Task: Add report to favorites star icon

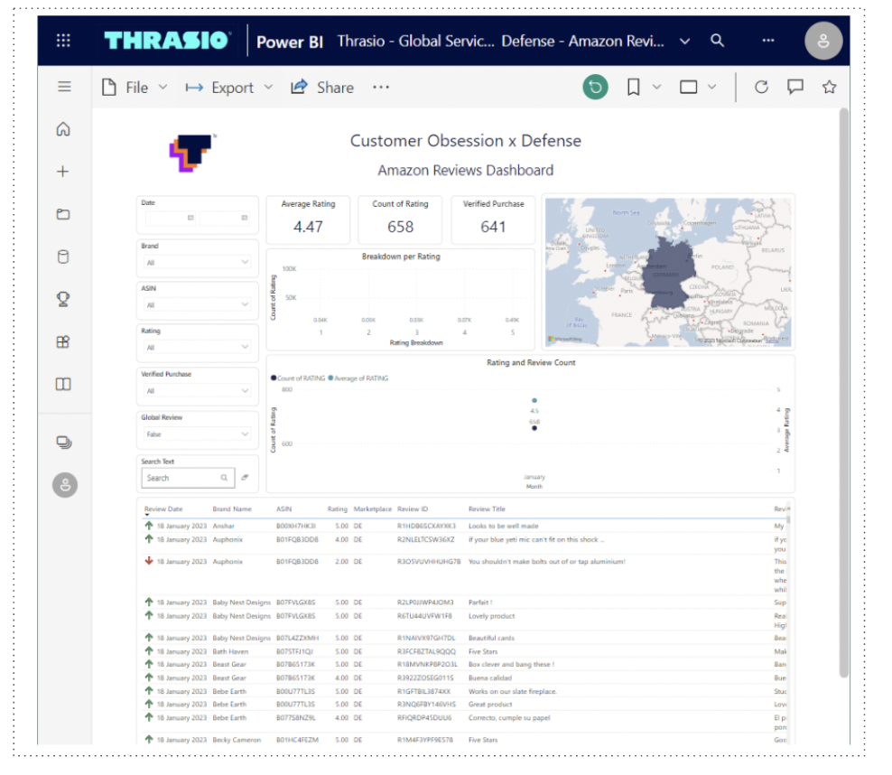Action: [x=829, y=87]
